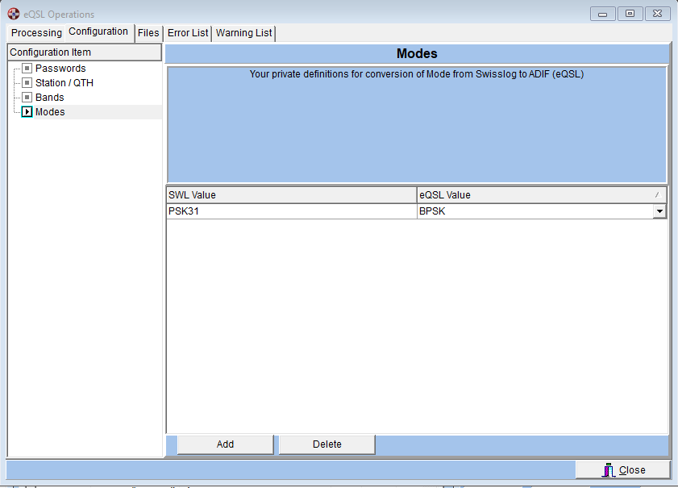Select the BPSK eQSL value cell
The image size is (678, 488).
534,211
